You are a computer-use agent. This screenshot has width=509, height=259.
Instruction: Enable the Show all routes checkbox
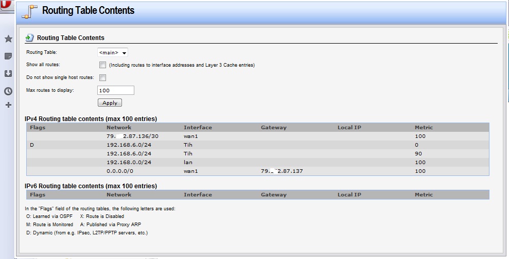tap(102, 65)
